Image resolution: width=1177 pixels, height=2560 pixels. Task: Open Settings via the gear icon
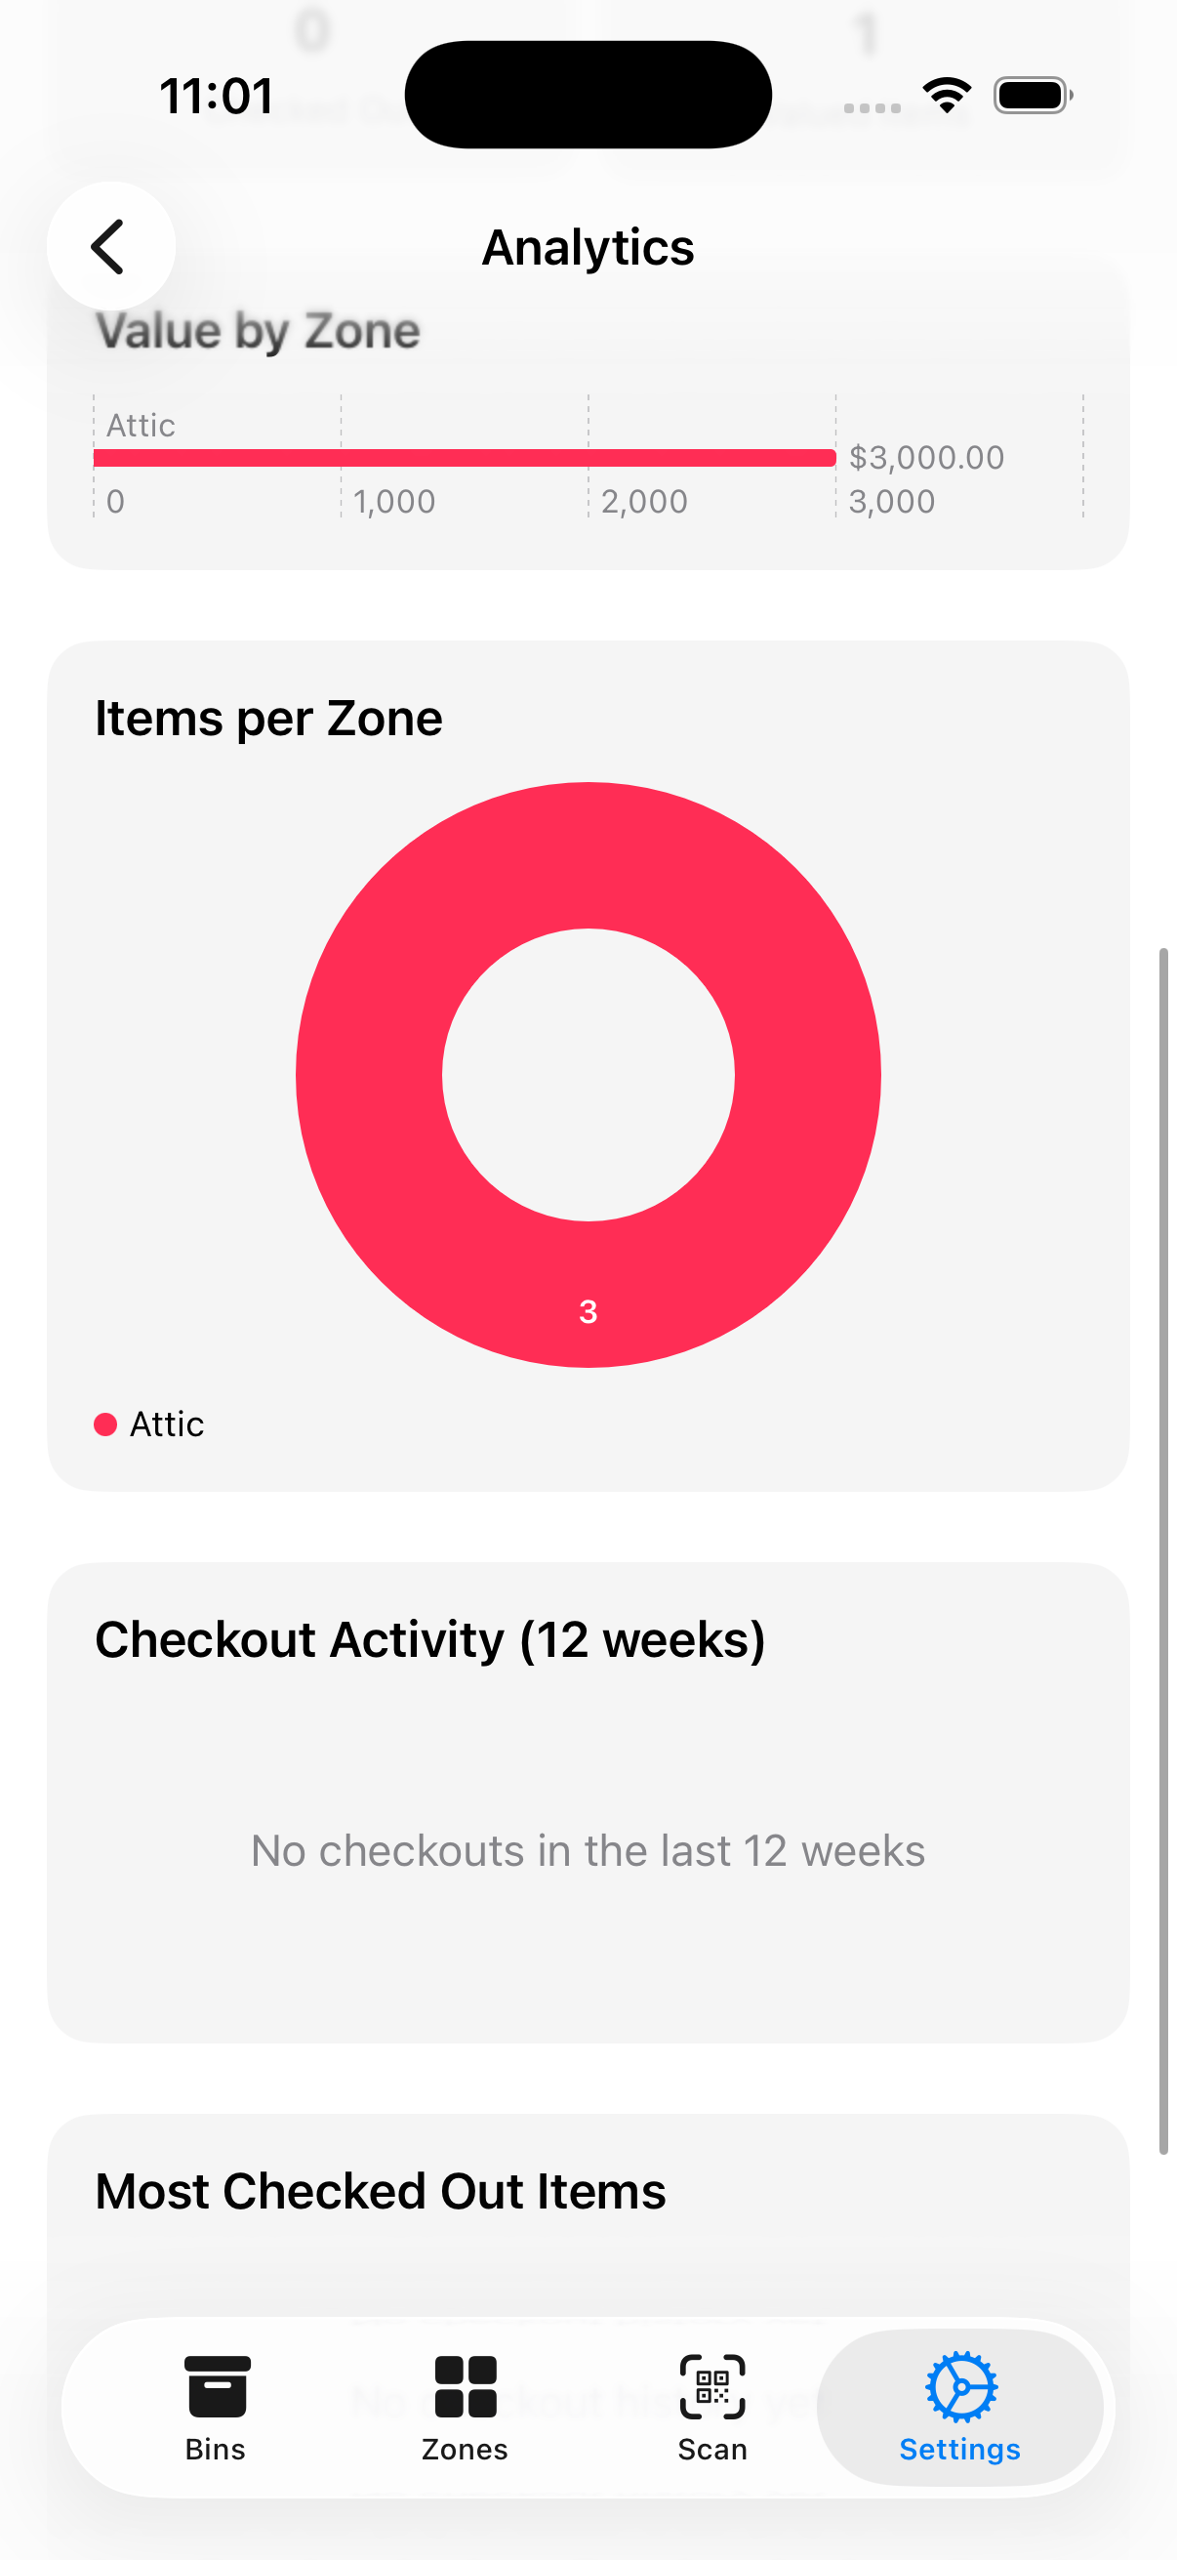[958, 2385]
